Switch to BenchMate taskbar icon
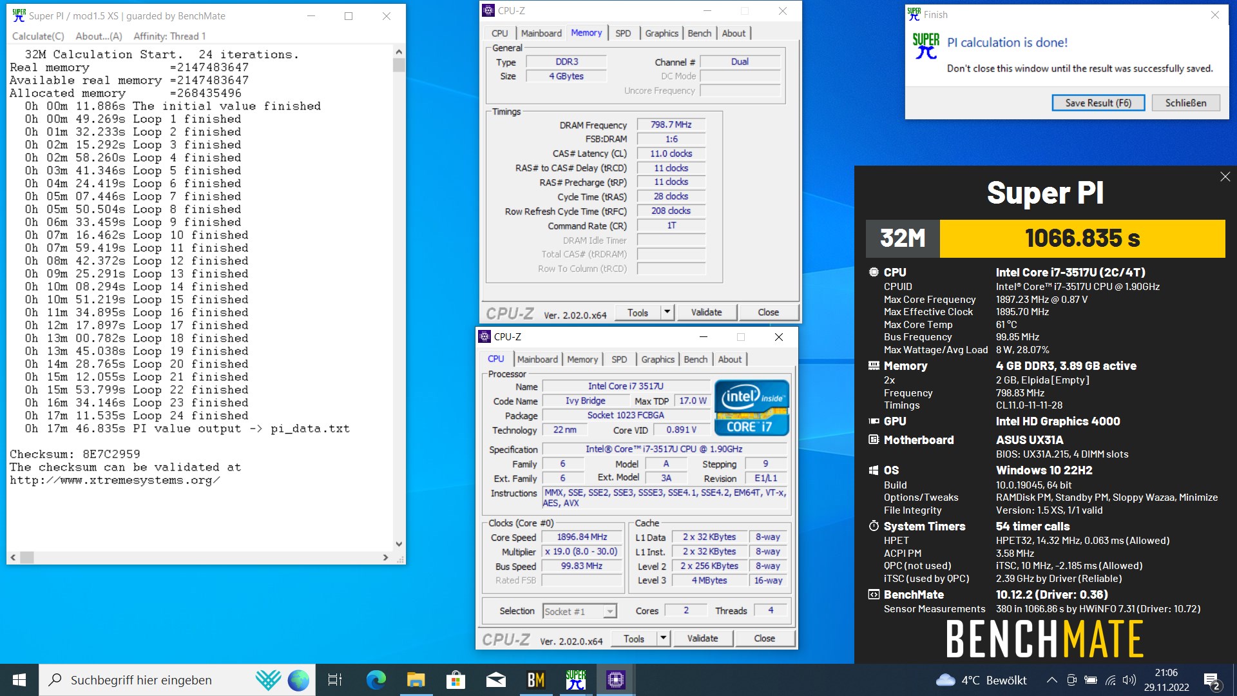The width and height of the screenshot is (1237, 696). (x=535, y=680)
